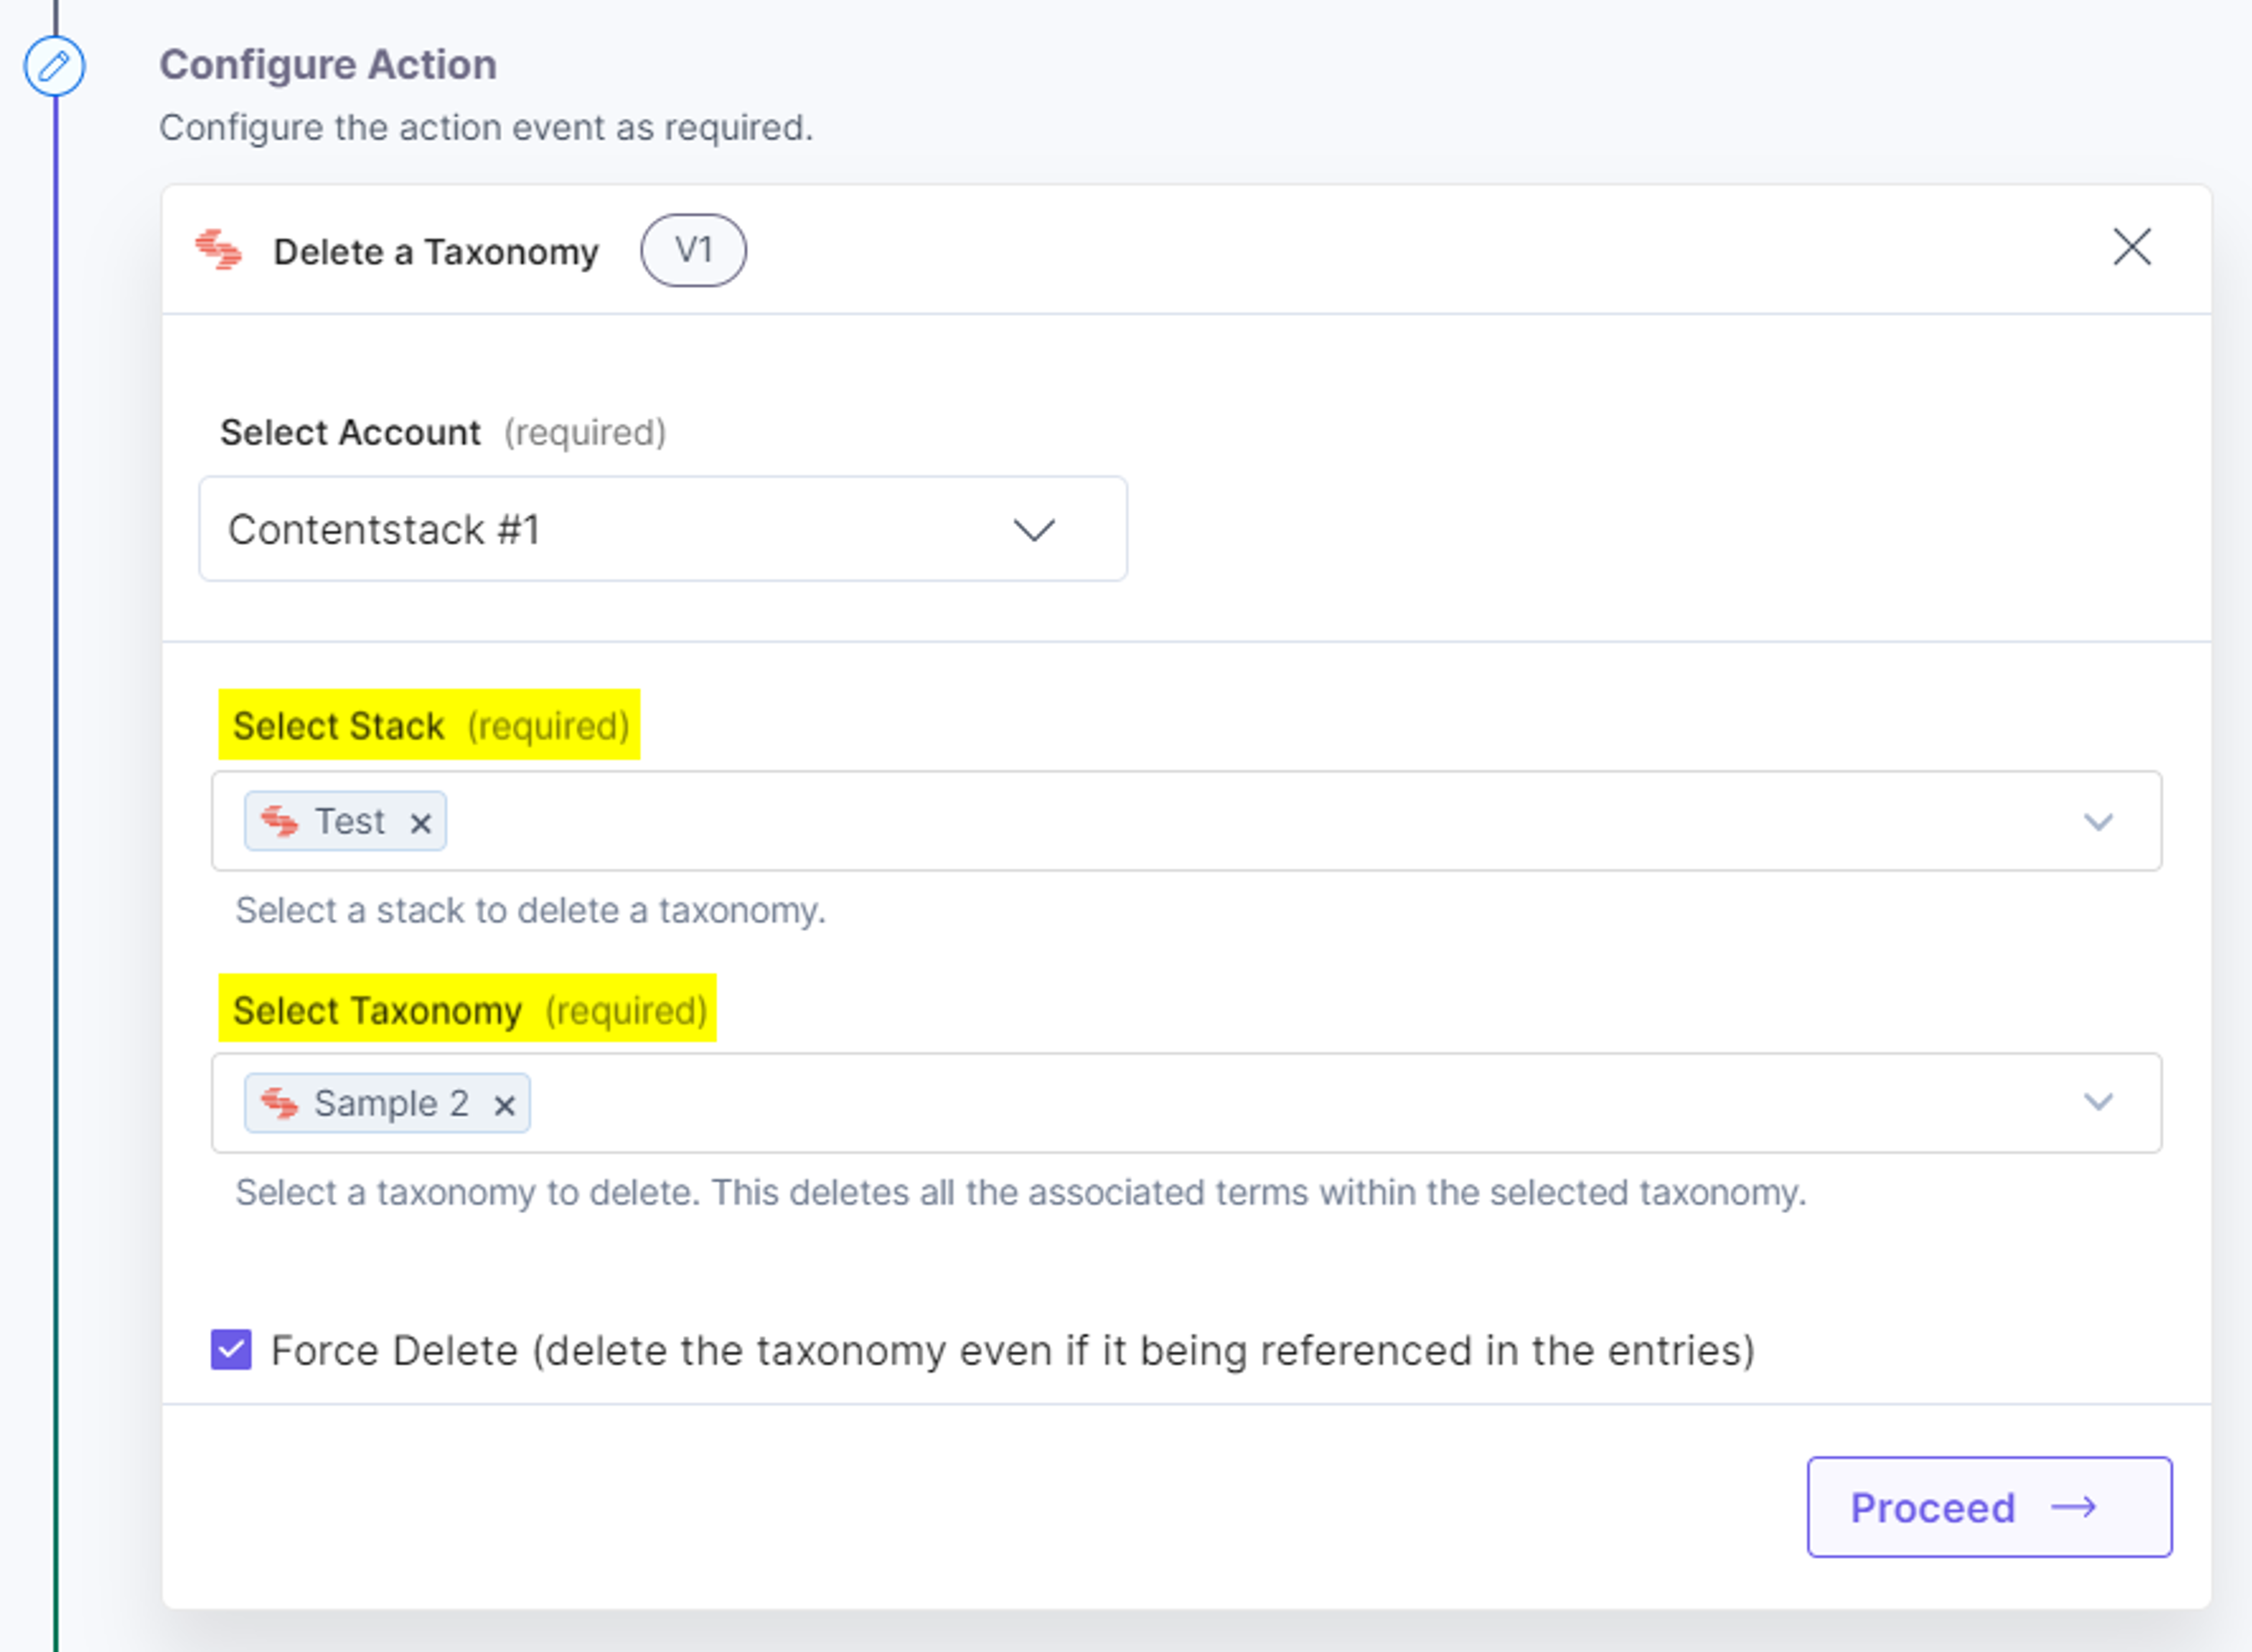Click the Contentstack icon in the Test chip
Viewport: 2252px width, 1652px height.
(x=279, y=821)
